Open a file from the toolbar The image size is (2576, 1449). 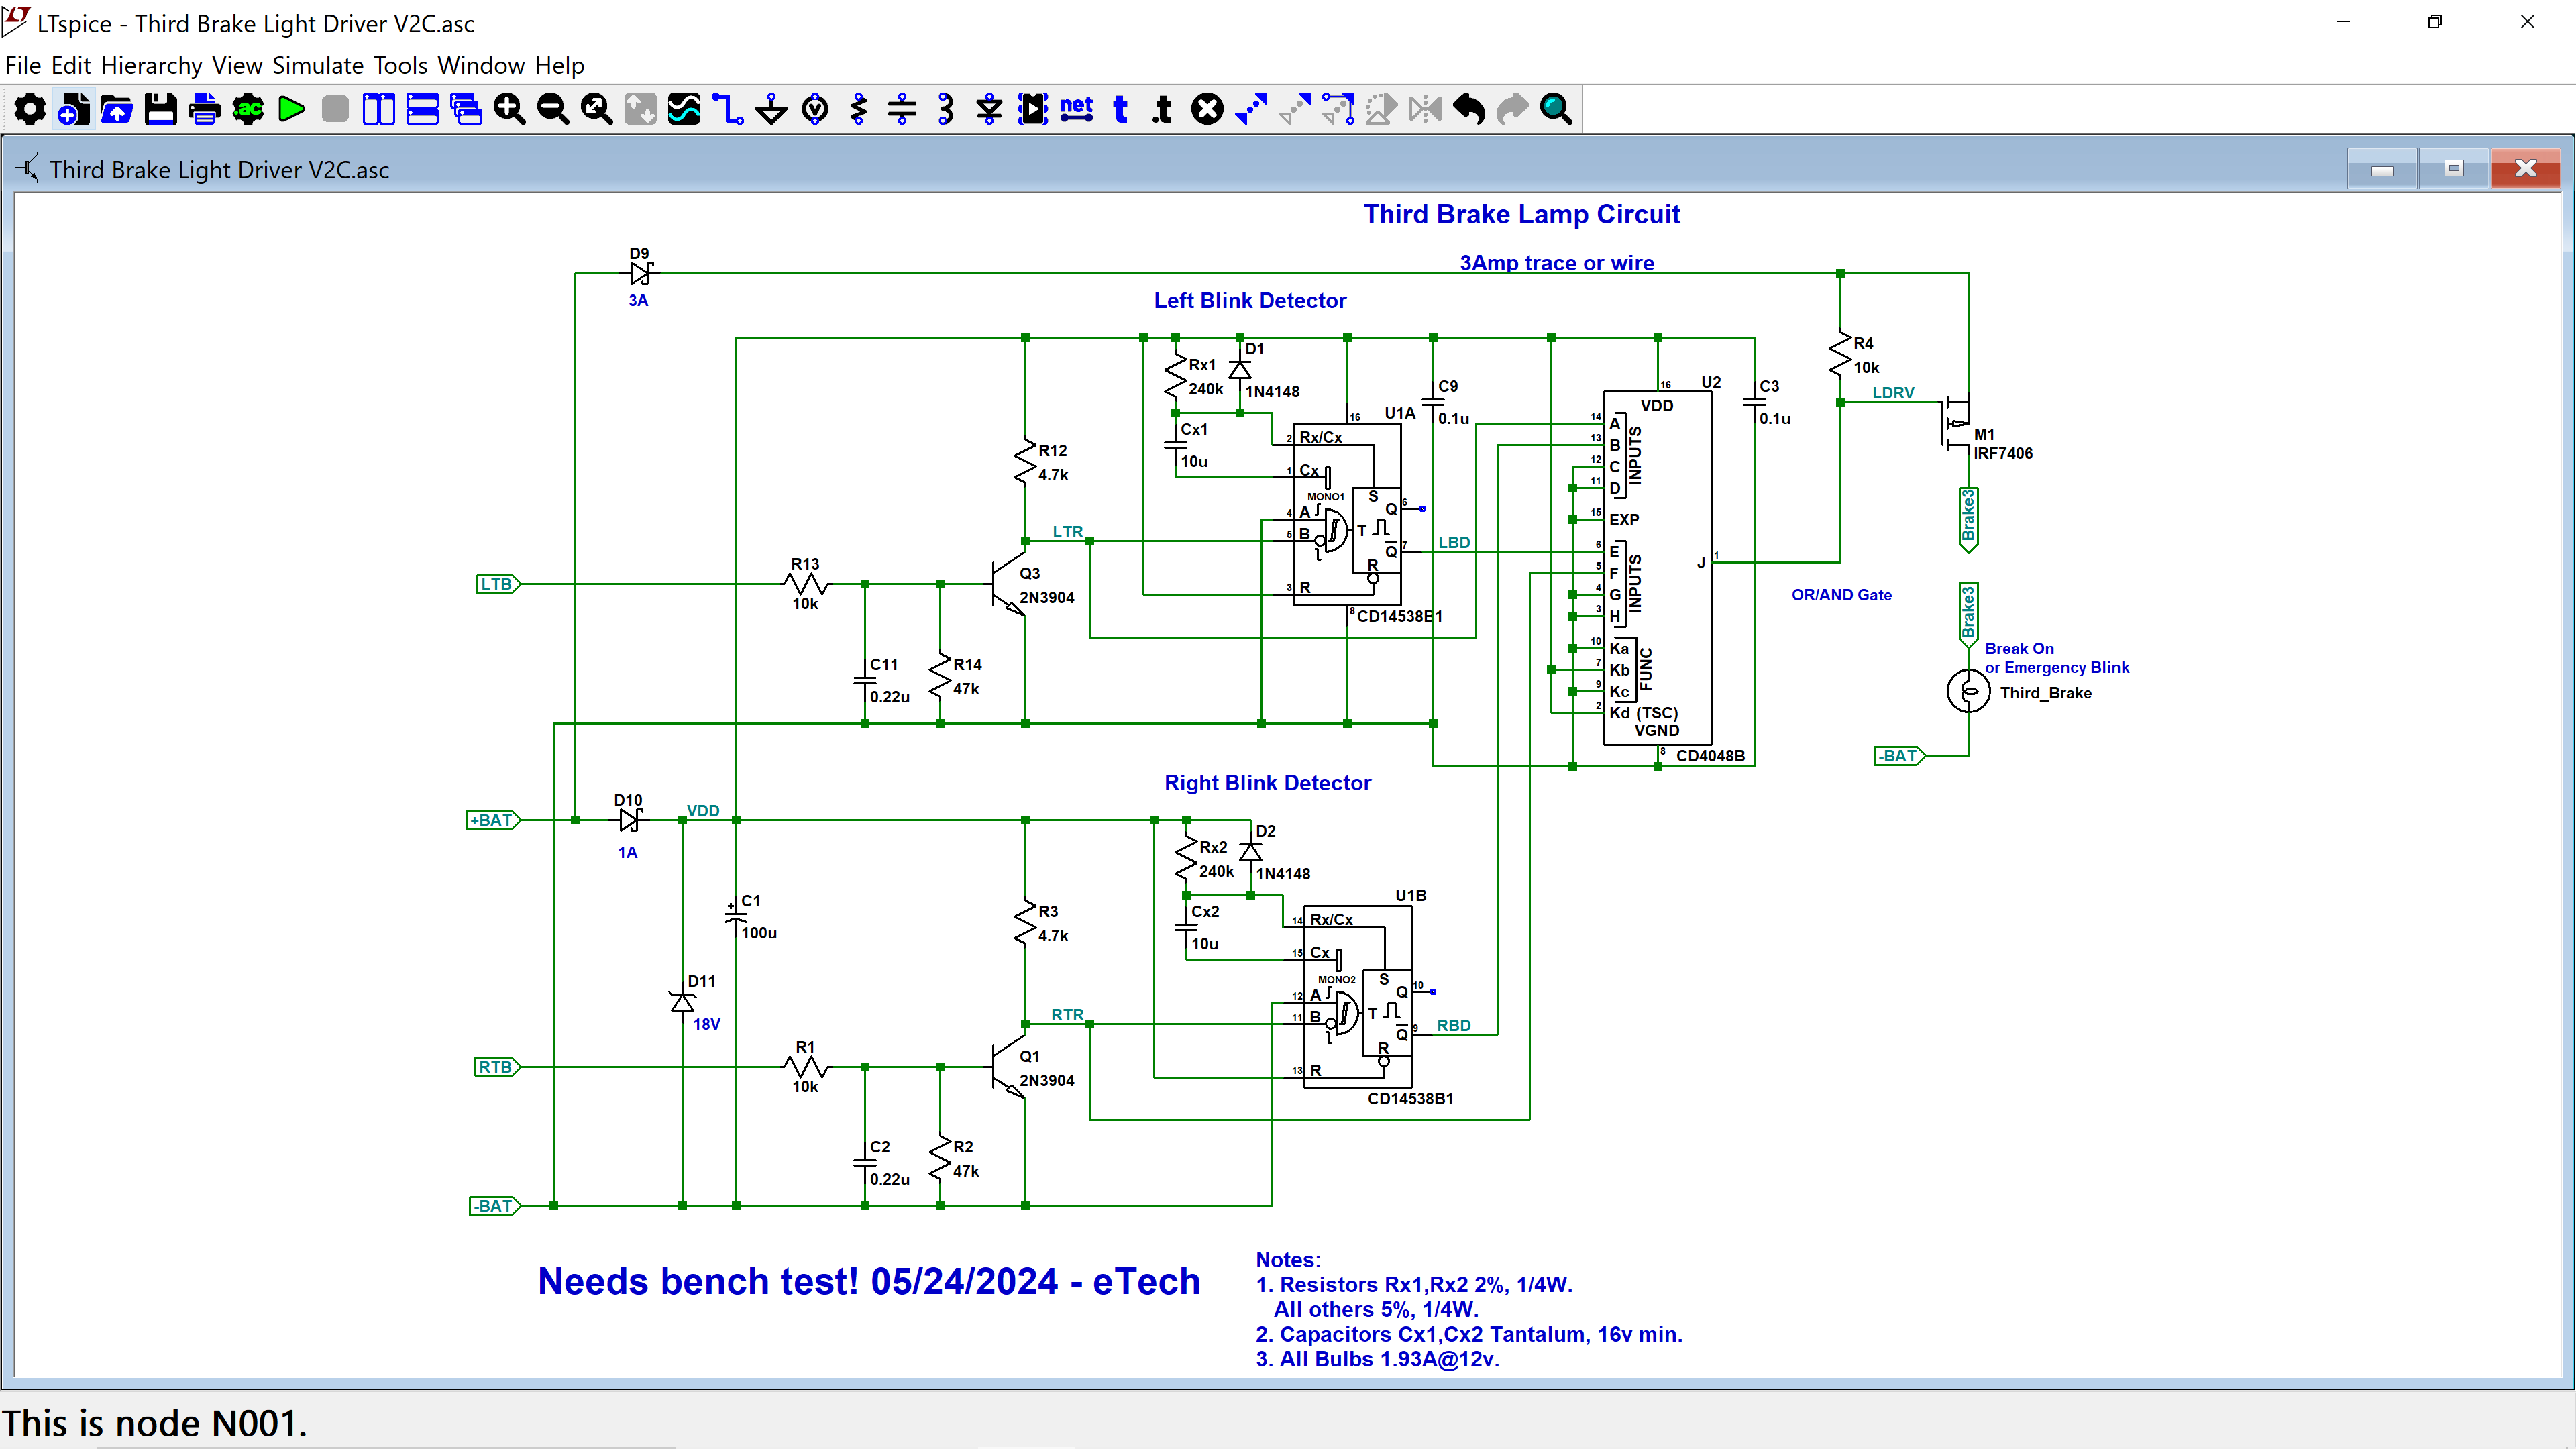[117, 108]
